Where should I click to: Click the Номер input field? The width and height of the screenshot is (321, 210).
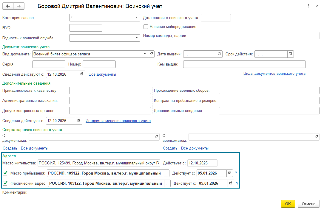[x=99, y=64]
